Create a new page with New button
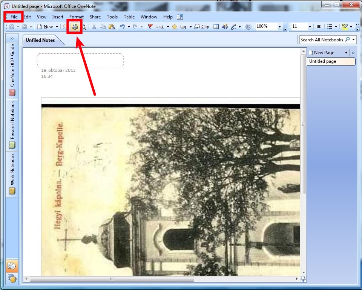362x290 pixels. coord(45,27)
